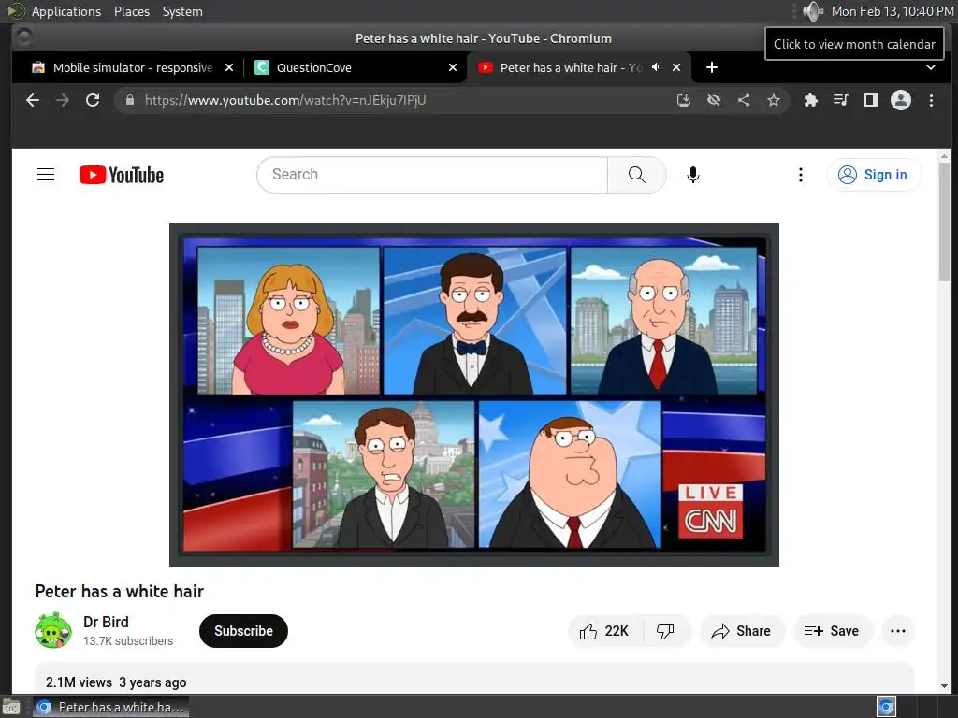Mute the tab via speaker icon
Image resolution: width=958 pixels, height=718 pixels.
(x=656, y=67)
